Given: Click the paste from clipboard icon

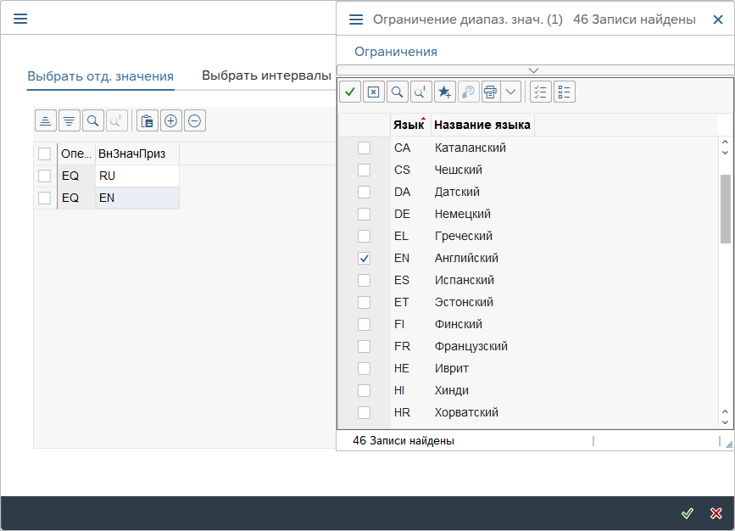Looking at the screenshot, I should [x=147, y=121].
